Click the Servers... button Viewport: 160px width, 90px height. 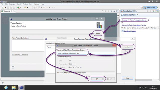(x=98, y=33)
